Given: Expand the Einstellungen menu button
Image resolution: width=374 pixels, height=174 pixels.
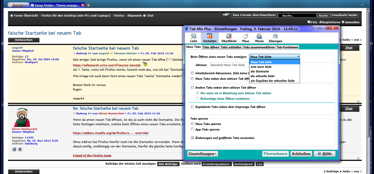Looking at the screenshot, I should pyautogui.click(x=203, y=153).
